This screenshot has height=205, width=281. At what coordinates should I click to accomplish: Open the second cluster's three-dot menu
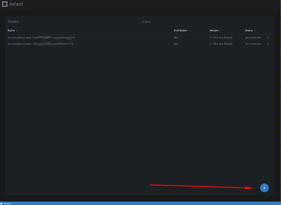(268, 44)
